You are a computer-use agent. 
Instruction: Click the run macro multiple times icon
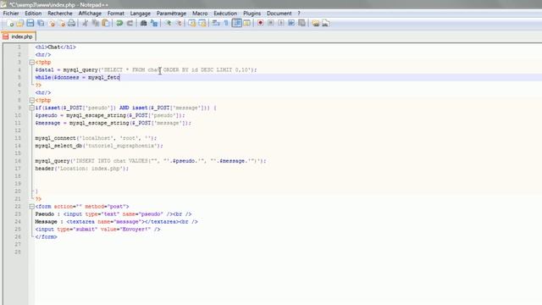click(291, 23)
